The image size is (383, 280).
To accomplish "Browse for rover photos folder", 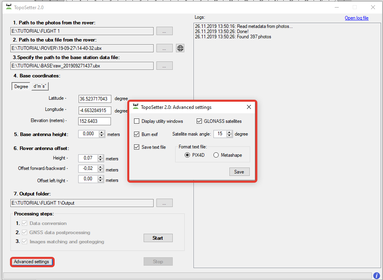I will [164, 31].
